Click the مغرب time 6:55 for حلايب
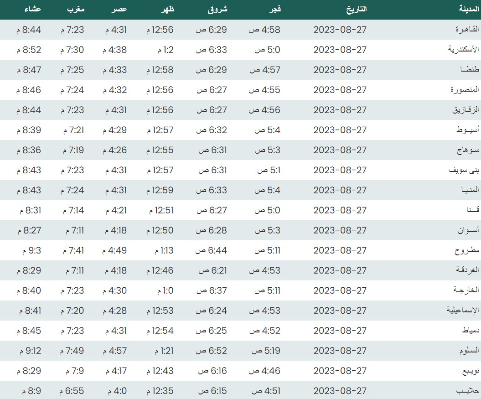The height and width of the screenshot is (399, 481). pyautogui.click(x=72, y=391)
